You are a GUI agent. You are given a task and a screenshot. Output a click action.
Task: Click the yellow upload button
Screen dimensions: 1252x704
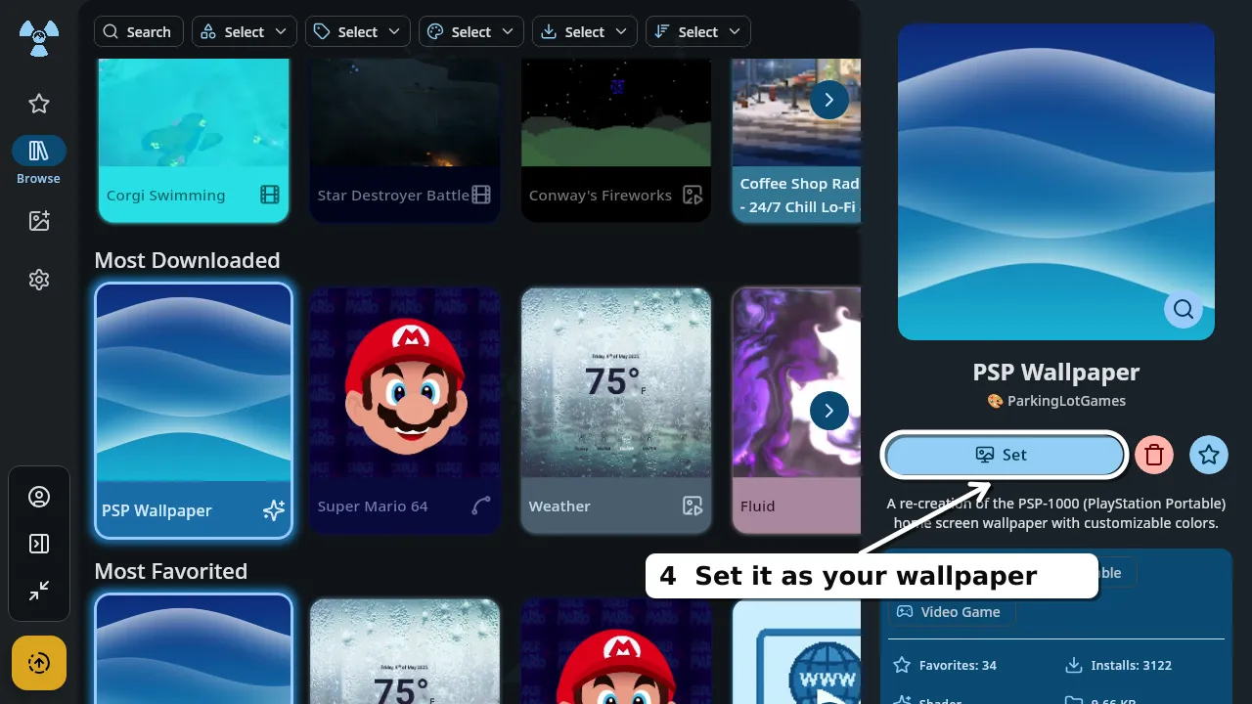click(39, 663)
